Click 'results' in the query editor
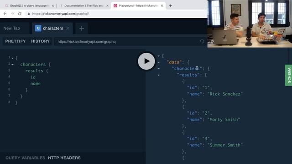Image resolution: width=292 pixels, height=164 pixels. point(34,71)
